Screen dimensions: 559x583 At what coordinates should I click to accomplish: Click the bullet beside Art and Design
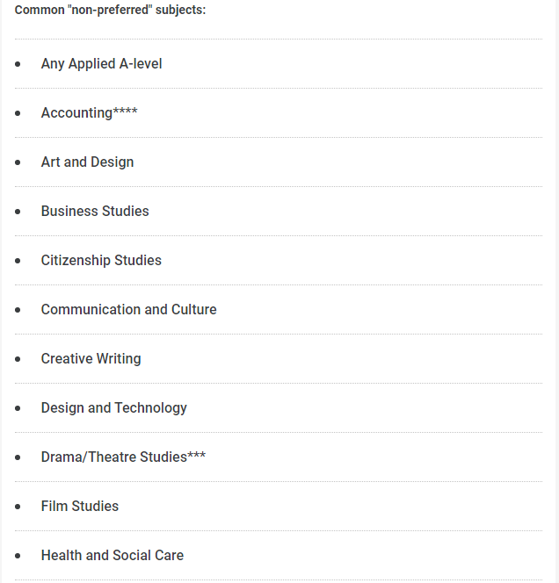click(18, 162)
